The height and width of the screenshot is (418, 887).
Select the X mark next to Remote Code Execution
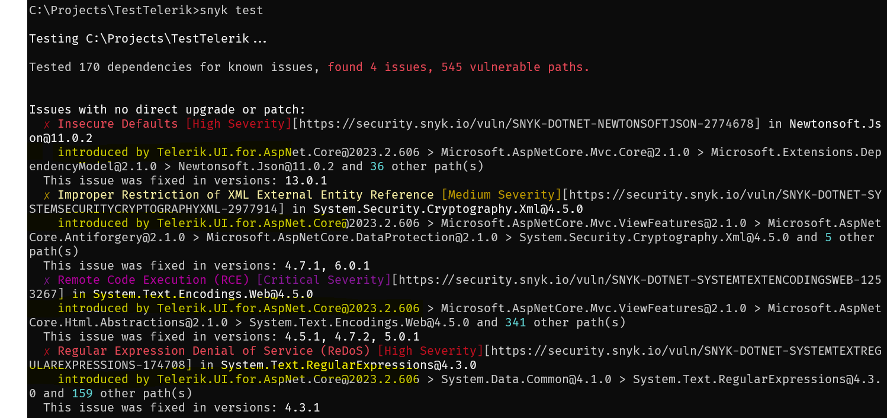[x=47, y=280]
